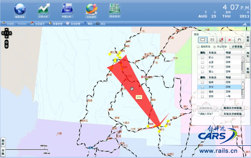Select the rectangle selection tool
251x158 pixels.
[203, 40]
